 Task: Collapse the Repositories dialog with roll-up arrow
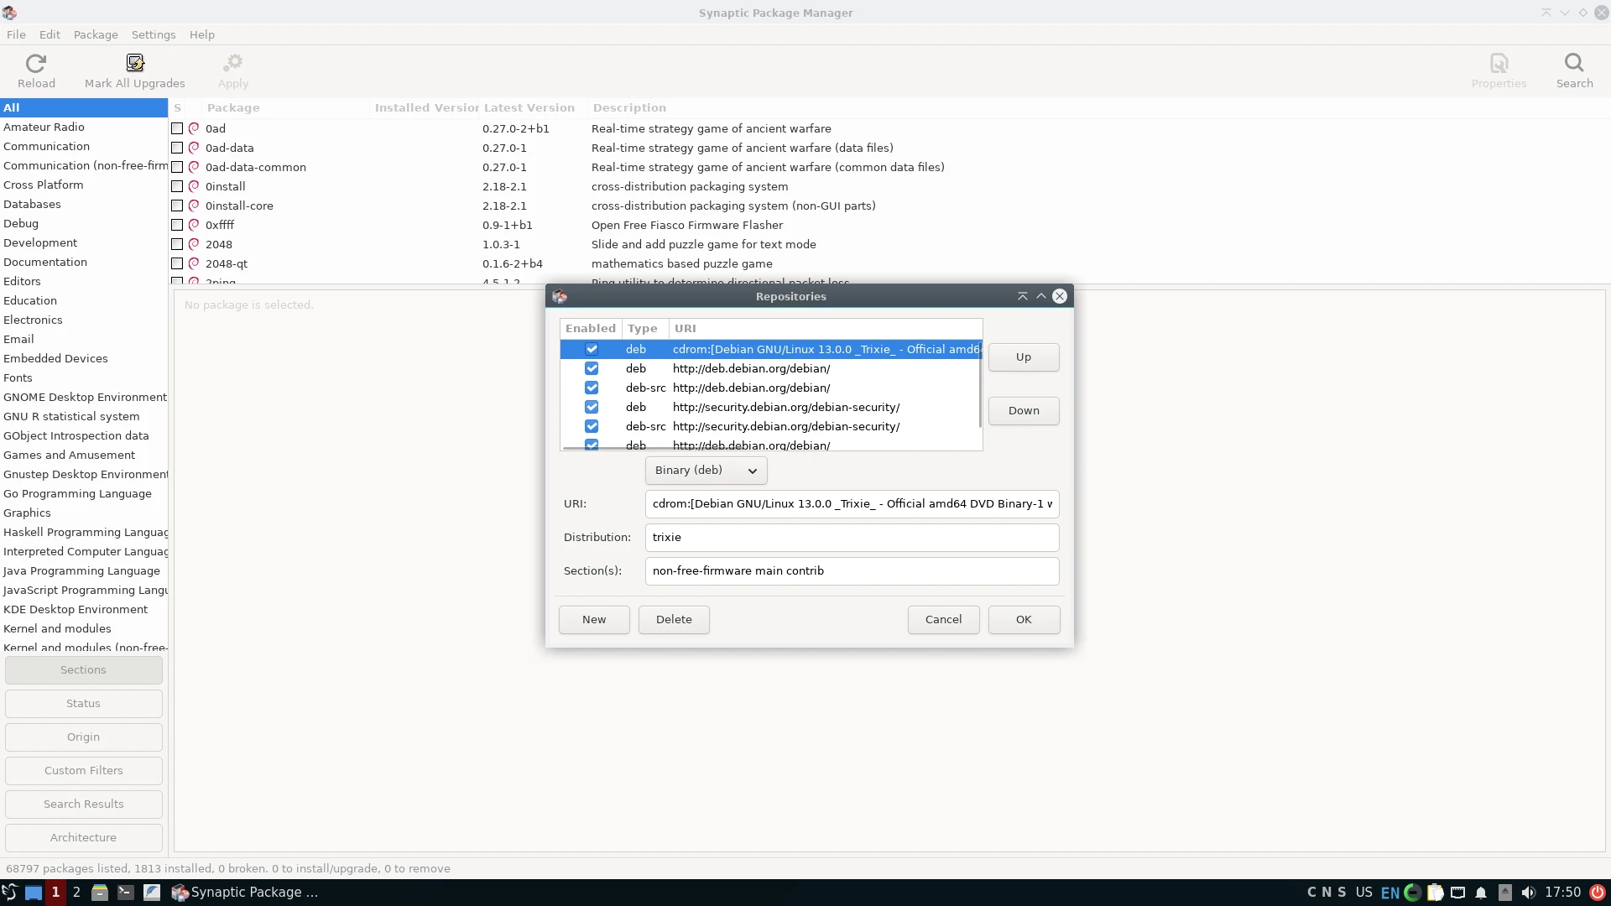[x=1022, y=296]
